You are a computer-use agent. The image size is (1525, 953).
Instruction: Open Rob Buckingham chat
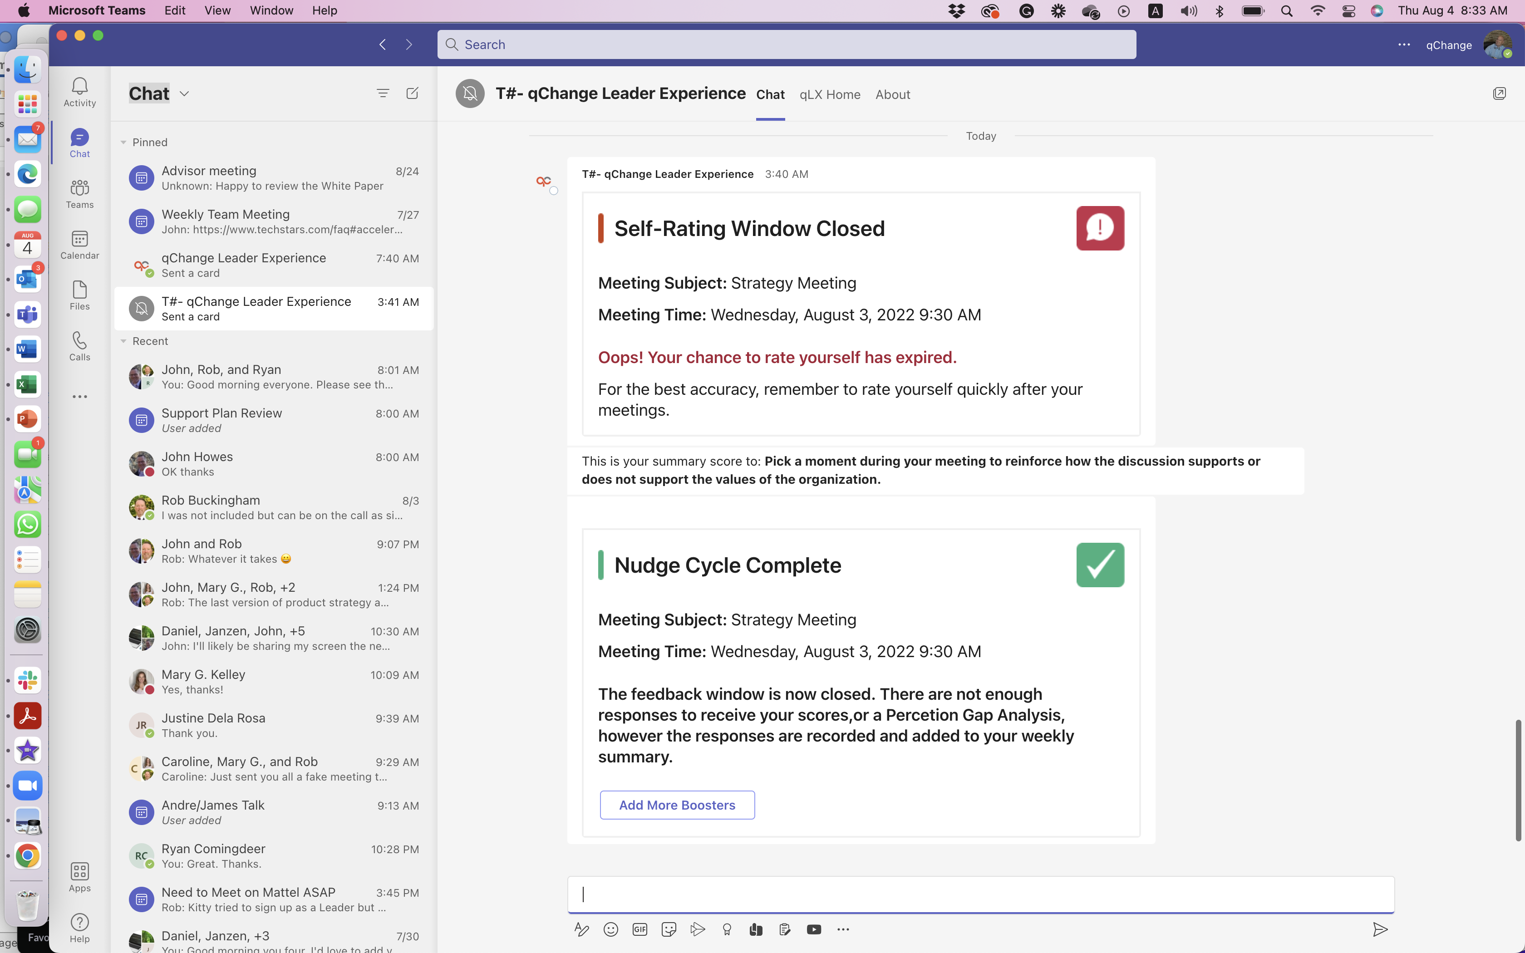[x=274, y=507]
